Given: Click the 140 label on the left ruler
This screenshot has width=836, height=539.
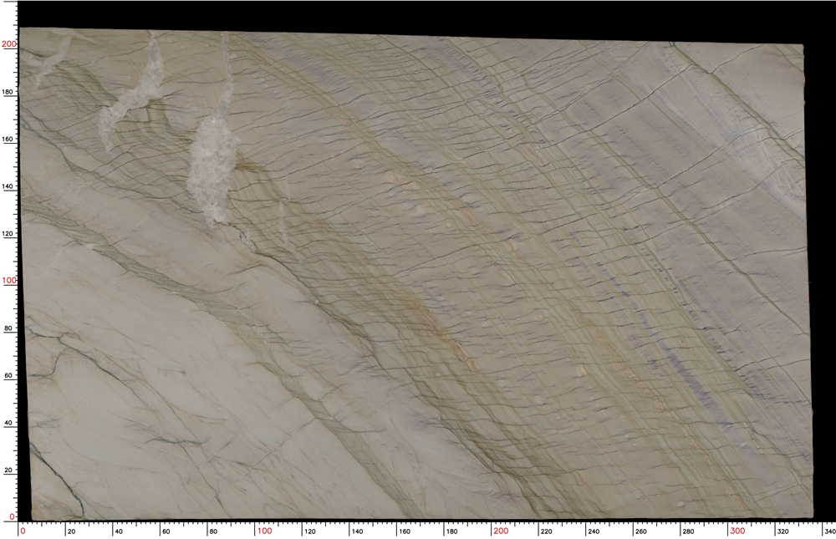Looking at the screenshot, I should [8, 186].
